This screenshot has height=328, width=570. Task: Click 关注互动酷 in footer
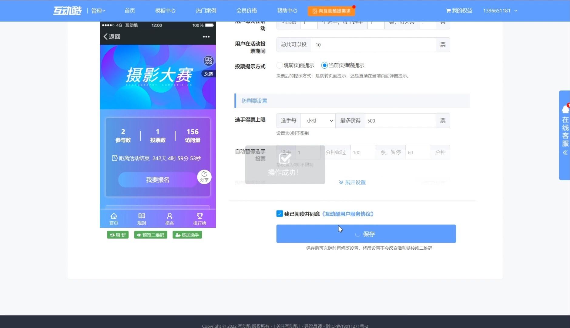point(287,326)
